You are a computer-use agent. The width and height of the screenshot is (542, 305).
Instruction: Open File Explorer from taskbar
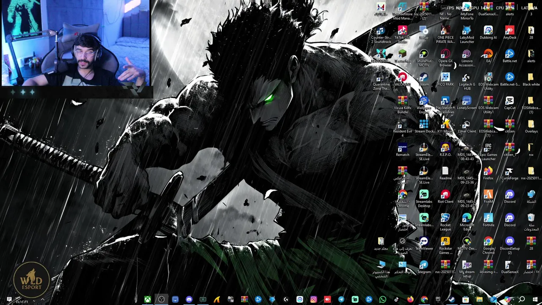(479, 299)
